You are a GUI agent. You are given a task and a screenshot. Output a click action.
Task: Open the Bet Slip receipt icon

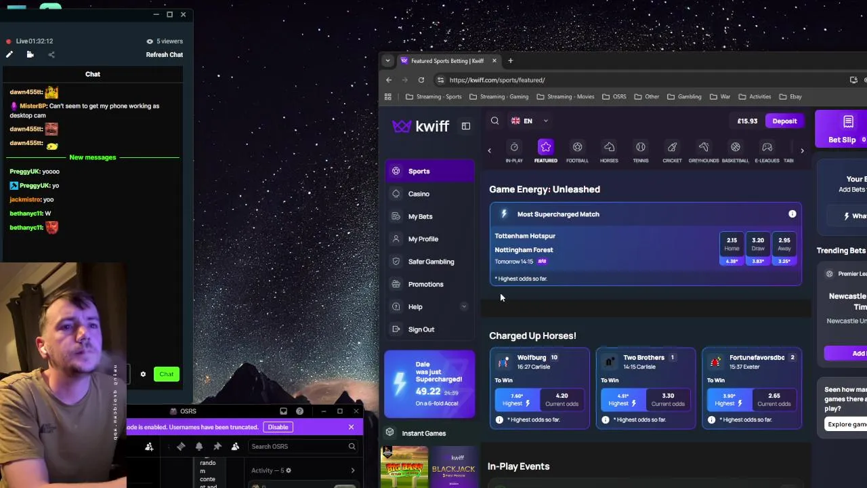pyautogui.click(x=848, y=122)
